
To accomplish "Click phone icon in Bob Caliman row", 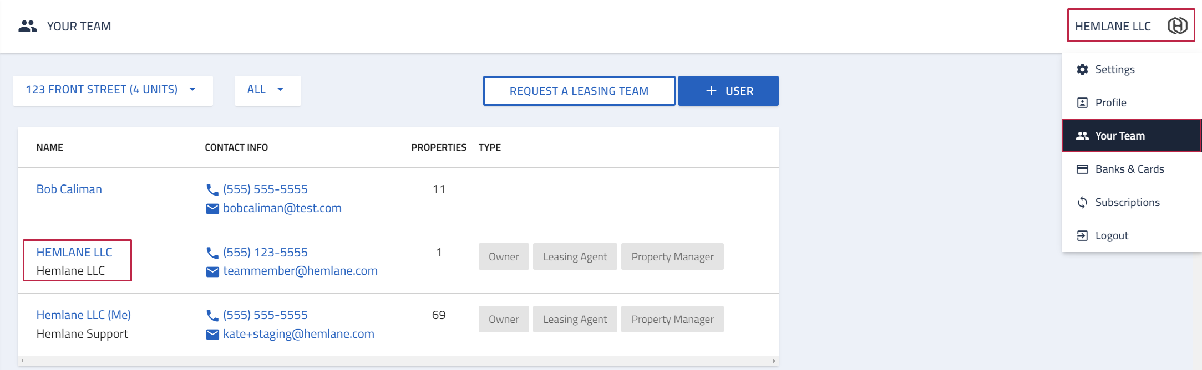I will tap(212, 189).
